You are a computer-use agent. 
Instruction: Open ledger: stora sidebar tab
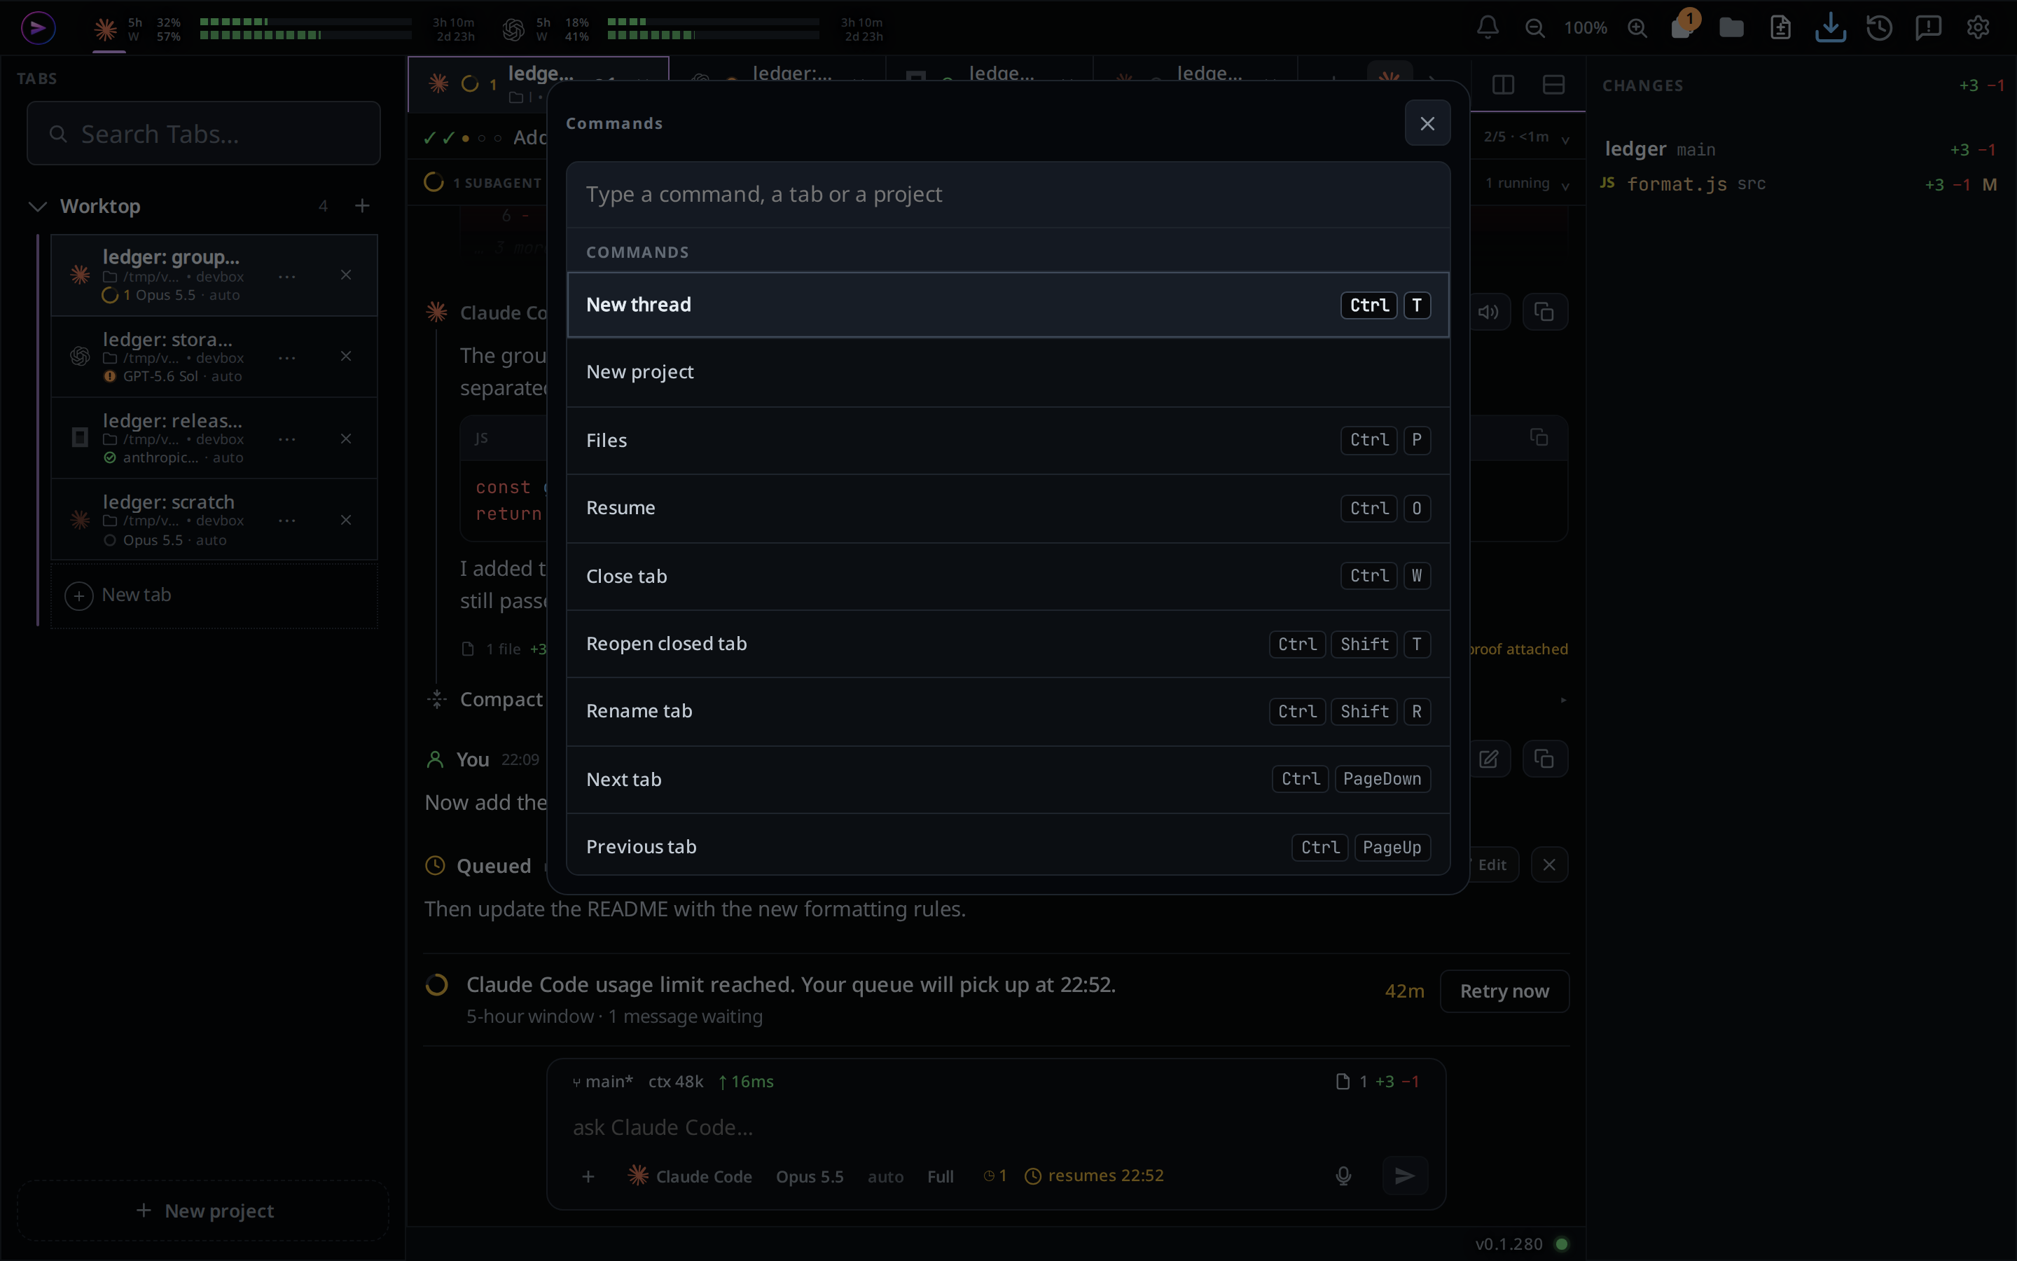pos(214,357)
